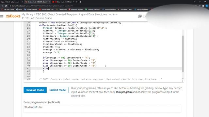This screenshot has width=209, height=117.
Task: Open the George Gregg YouTube bookmark
Action: tap(47, 9)
